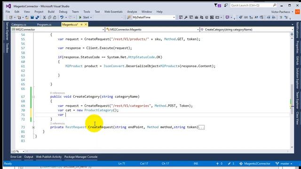Open the Build menu
The width and height of the screenshot is (301, 169).
51,12
